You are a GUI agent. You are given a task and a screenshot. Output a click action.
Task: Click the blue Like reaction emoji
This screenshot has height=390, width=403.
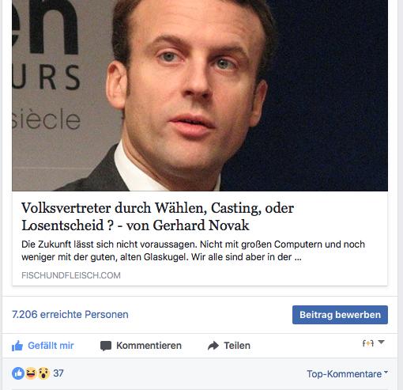pyautogui.click(x=18, y=373)
